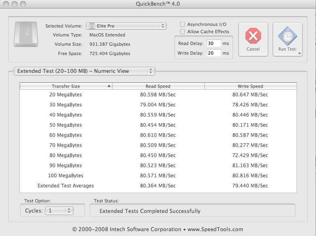Click average write 79.440 MB/Sec
The image size is (316, 236).
tap(250, 185)
